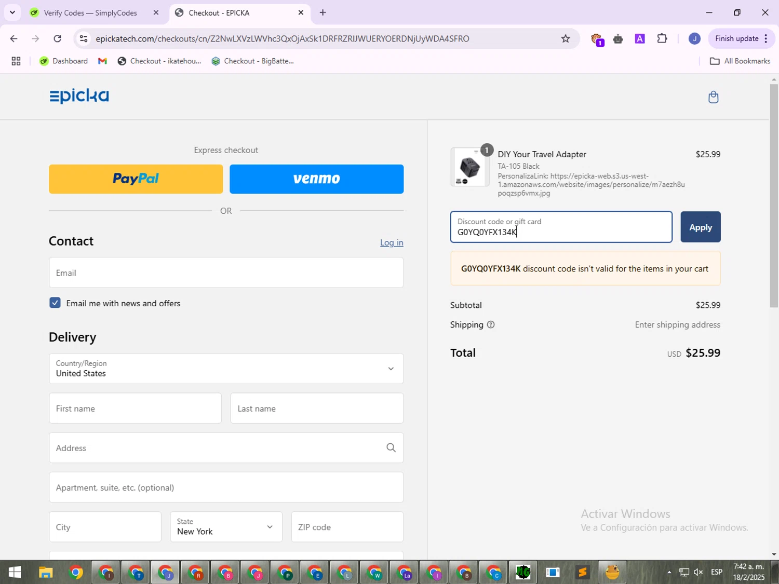
Task: Click the ESP language indicator
Action: coord(717,572)
